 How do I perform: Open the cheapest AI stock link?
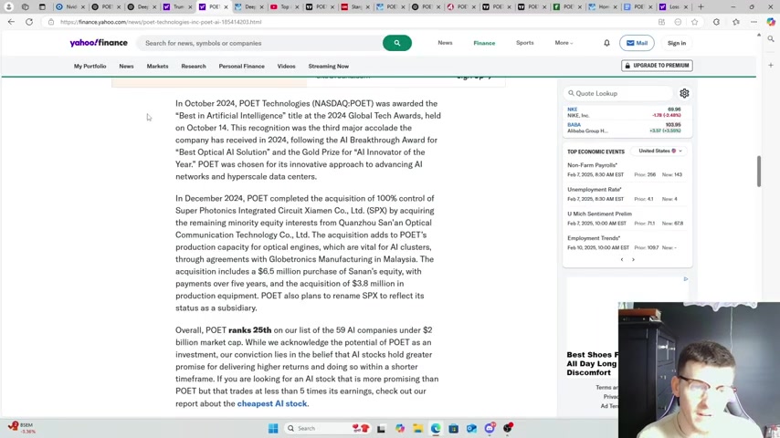272,403
